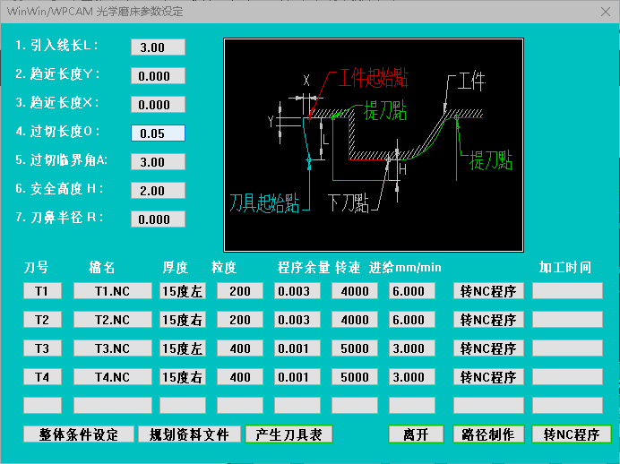Click the 规划资料文件 button
This screenshot has height=464, width=620.
[x=189, y=434]
